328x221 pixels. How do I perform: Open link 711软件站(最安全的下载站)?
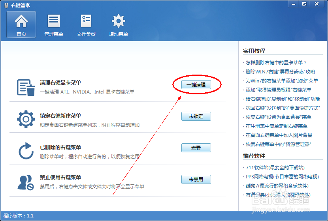(275, 167)
